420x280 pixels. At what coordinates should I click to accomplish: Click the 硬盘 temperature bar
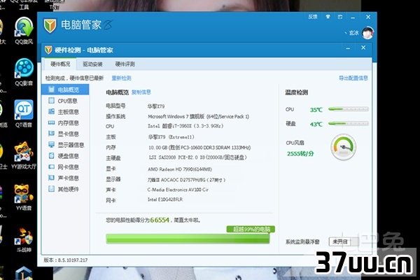(349, 123)
